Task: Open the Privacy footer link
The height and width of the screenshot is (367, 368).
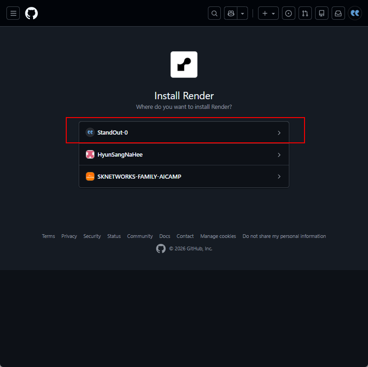Action: click(69, 236)
